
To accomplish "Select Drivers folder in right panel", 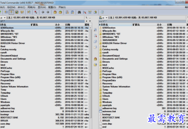I will pyautogui.click(x=143, y=62).
